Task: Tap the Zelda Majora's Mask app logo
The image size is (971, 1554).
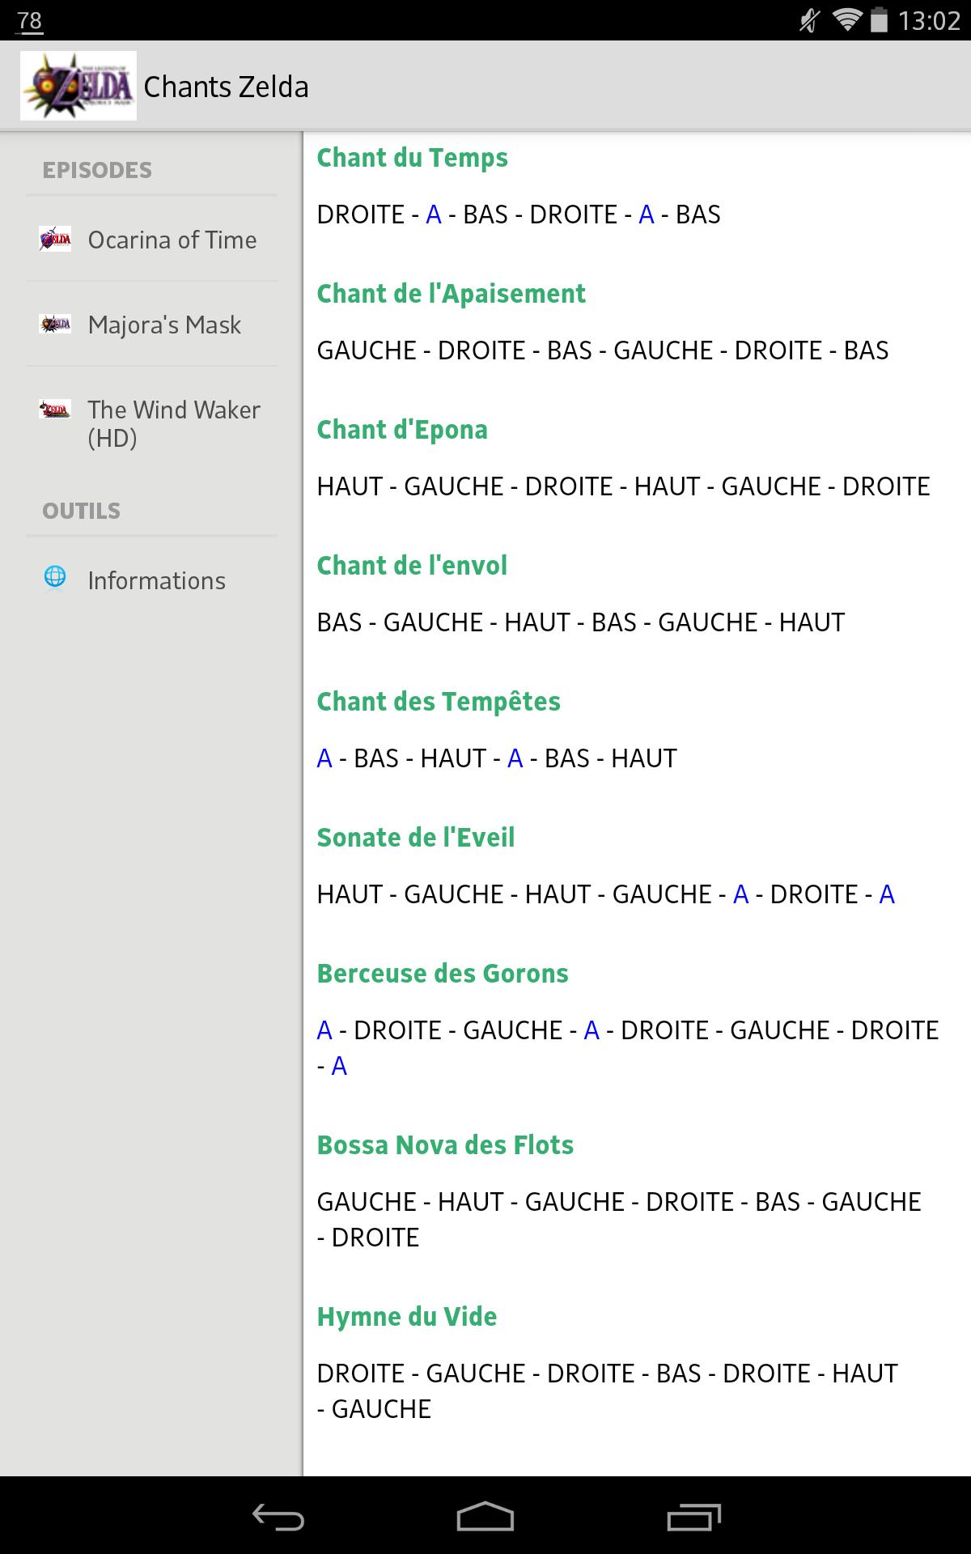Action: pos(78,86)
